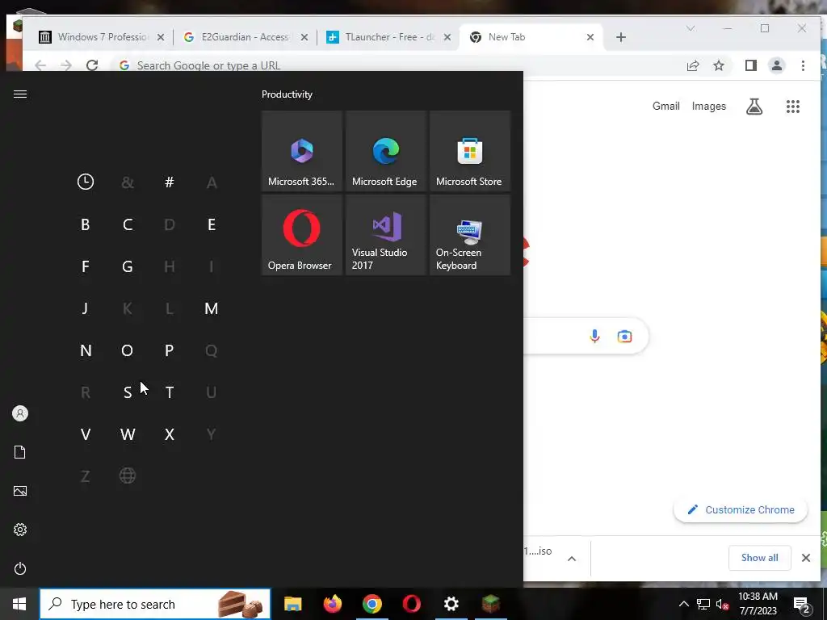Open Firefox from the taskbar
This screenshot has width=827, height=620.
coord(332,604)
